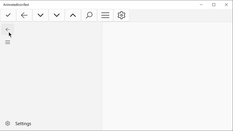Maximize the AnimatedIconTest window
This screenshot has height=131, width=233.
[x=214, y=5]
